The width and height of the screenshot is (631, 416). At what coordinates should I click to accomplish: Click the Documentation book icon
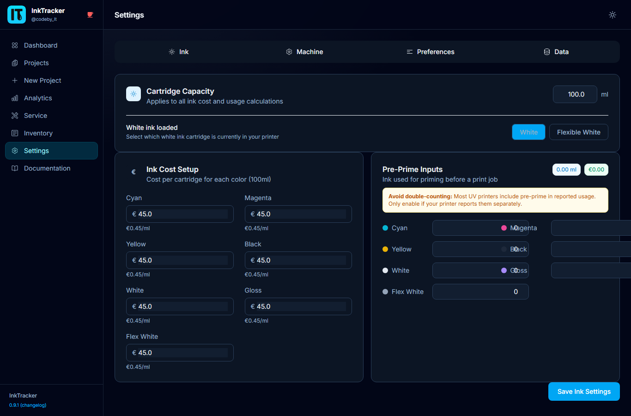[15, 168]
